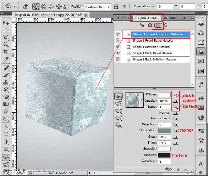Select the Clone Stamp tool
This screenshot has width=208, height=176.
coord(6,82)
